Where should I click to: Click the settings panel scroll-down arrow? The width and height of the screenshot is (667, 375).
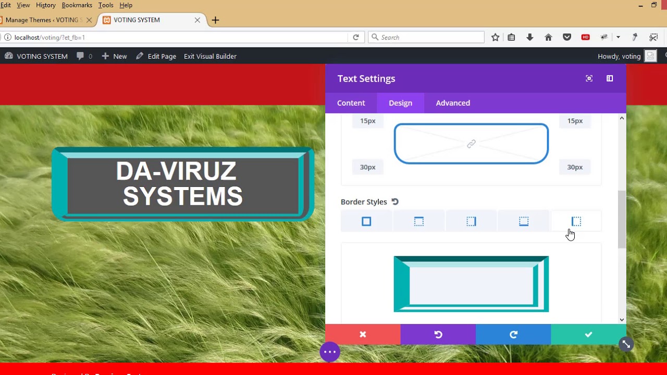(x=622, y=319)
